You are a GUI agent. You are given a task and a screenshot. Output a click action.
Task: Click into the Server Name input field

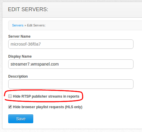point(71,44)
